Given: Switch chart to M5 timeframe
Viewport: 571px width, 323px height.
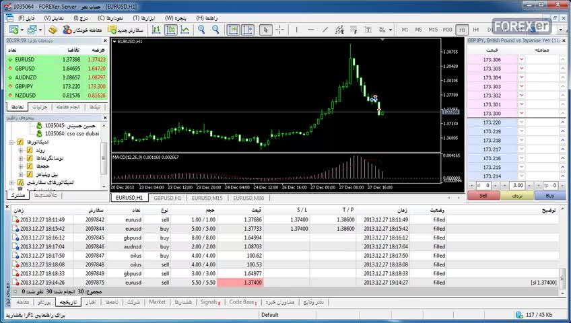Looking at the screenshot, I should pos(418,30).
